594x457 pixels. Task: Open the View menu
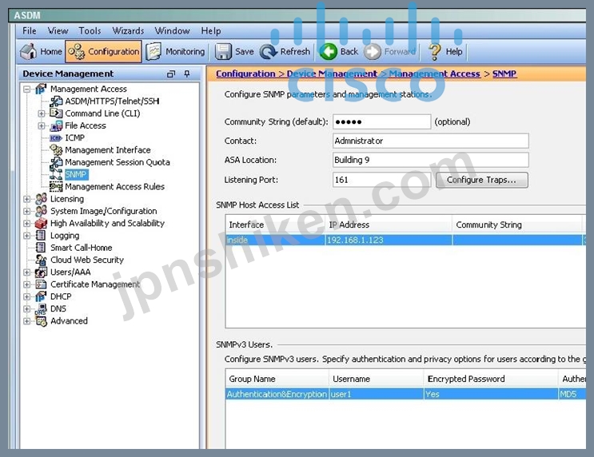[58, 30]
